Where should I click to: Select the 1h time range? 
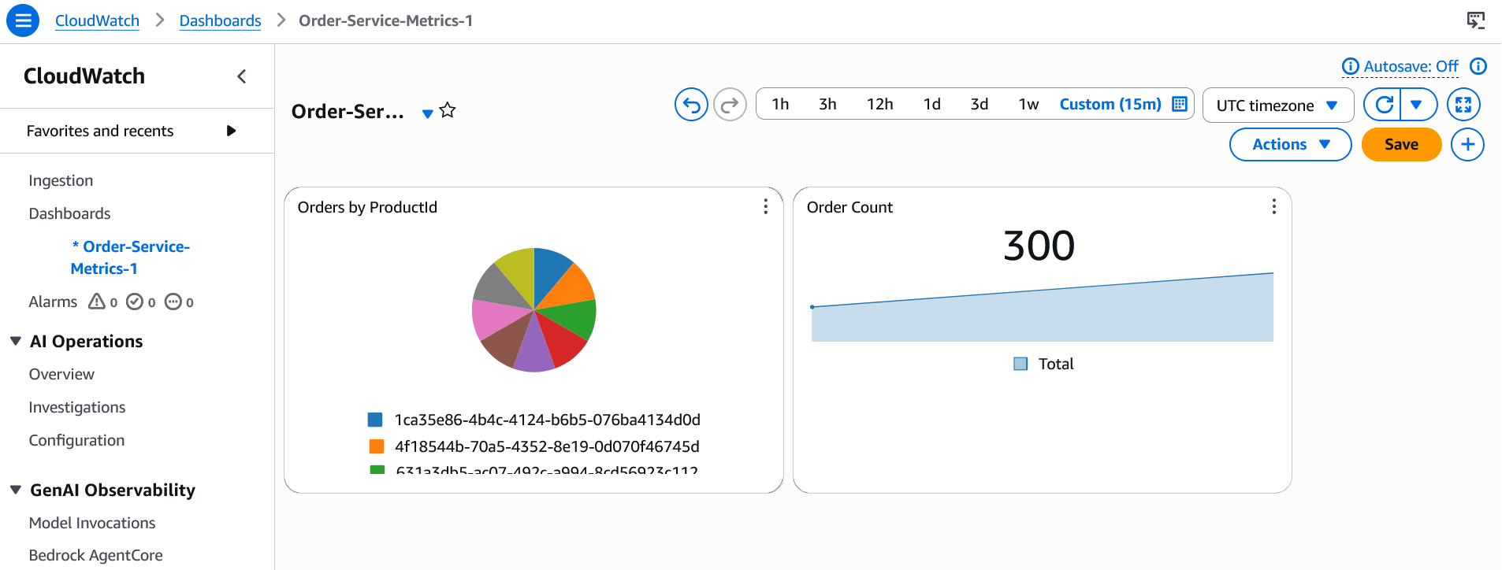780,104
